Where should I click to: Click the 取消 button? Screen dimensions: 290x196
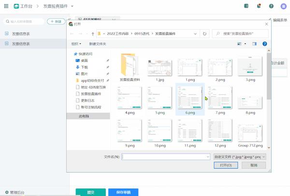pyautogui.click(x=254, y=165)
